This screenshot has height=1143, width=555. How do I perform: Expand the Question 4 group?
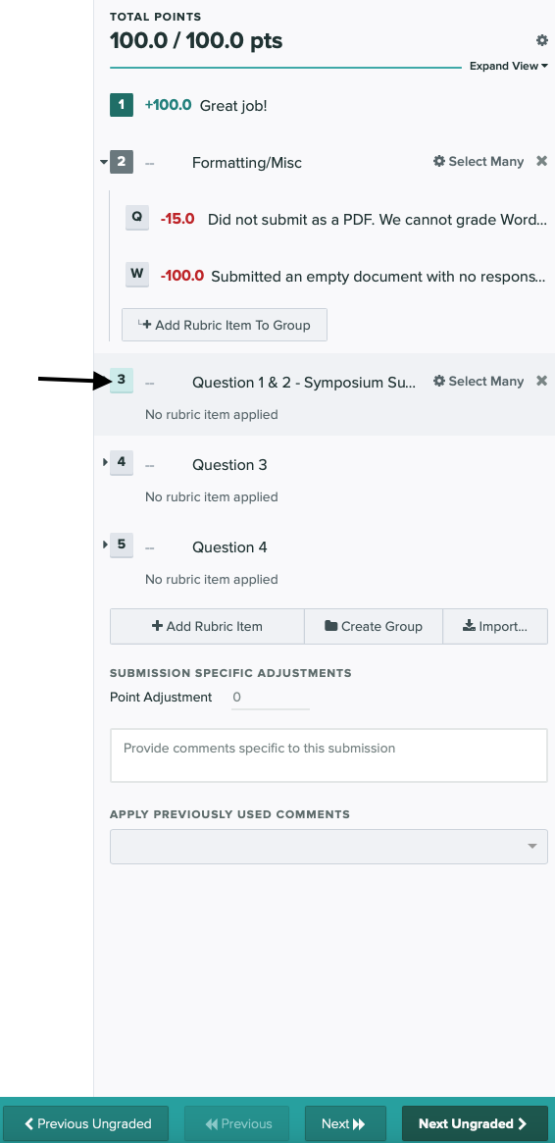click(x=106, y=545)
